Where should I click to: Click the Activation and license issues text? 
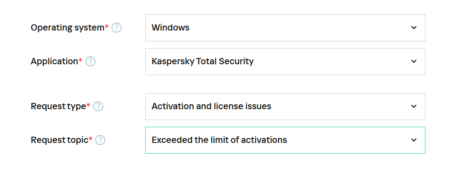click(211, 107)
